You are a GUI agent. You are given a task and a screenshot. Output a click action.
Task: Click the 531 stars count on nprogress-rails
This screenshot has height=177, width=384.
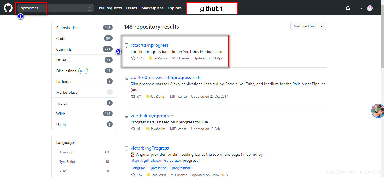136,97
